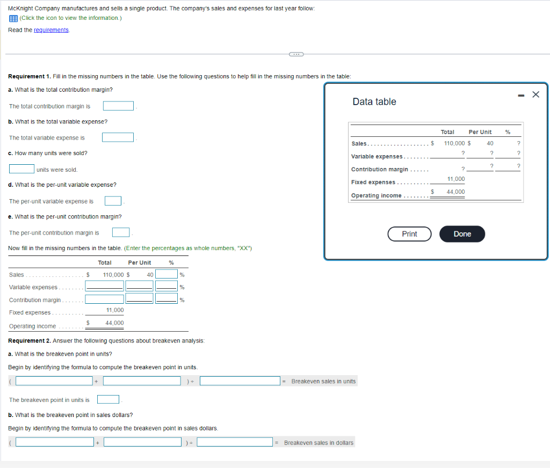Select the Contribution margin Per Unit box

[139, 298]
